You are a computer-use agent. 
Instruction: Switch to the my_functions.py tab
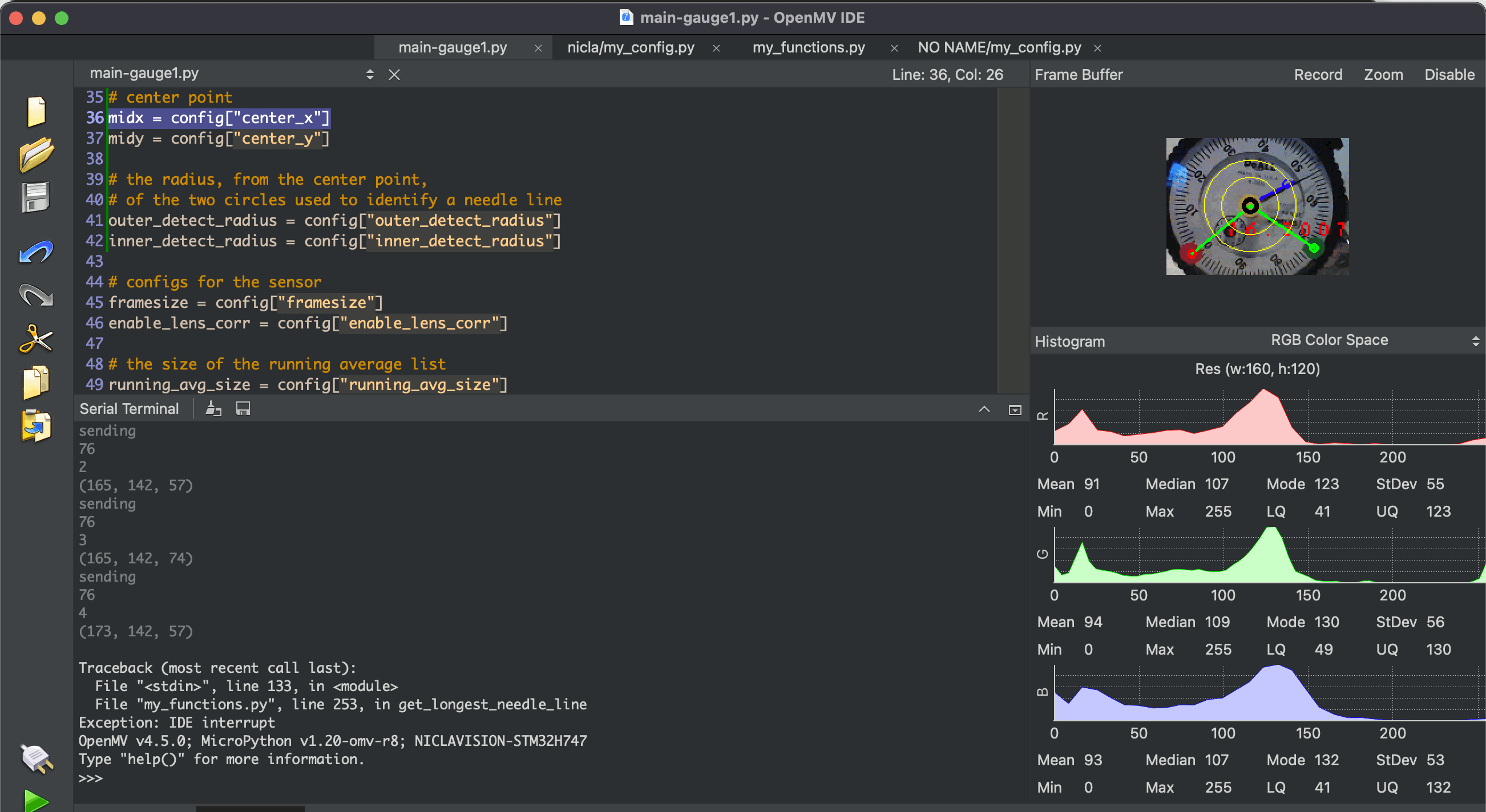[x=808, y=47]
